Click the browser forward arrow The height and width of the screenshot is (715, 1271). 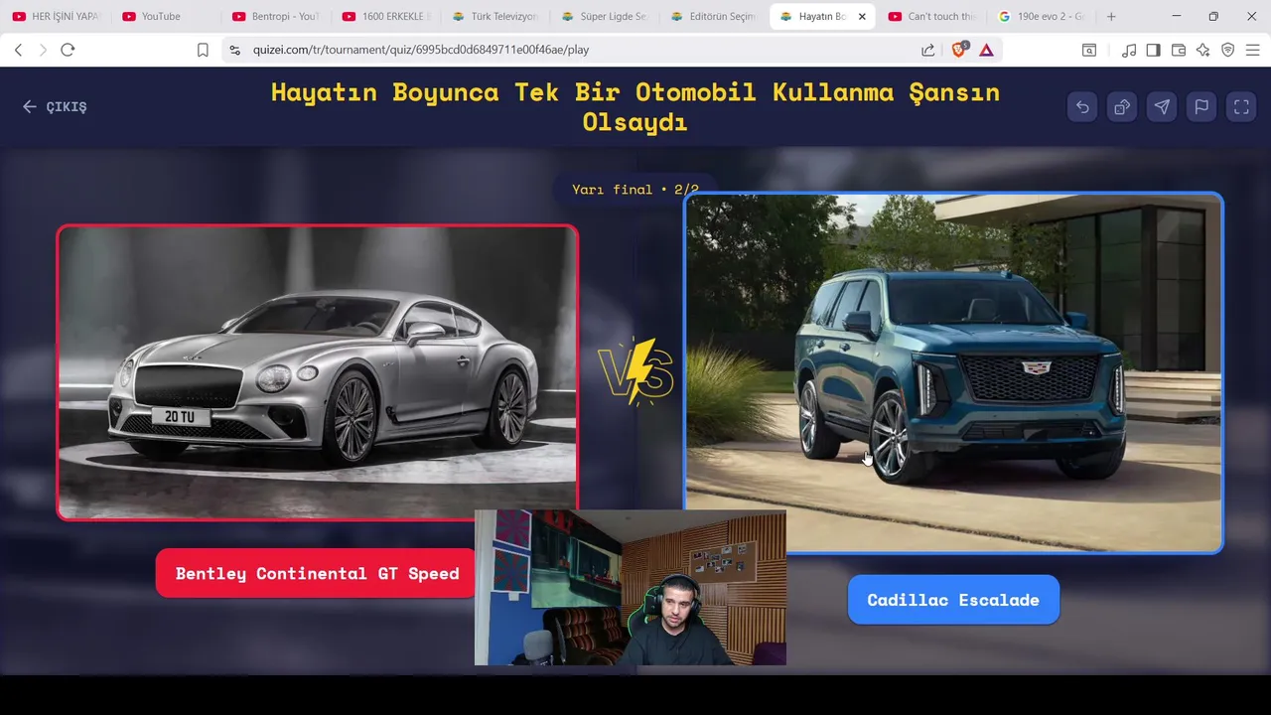[43, 50]
